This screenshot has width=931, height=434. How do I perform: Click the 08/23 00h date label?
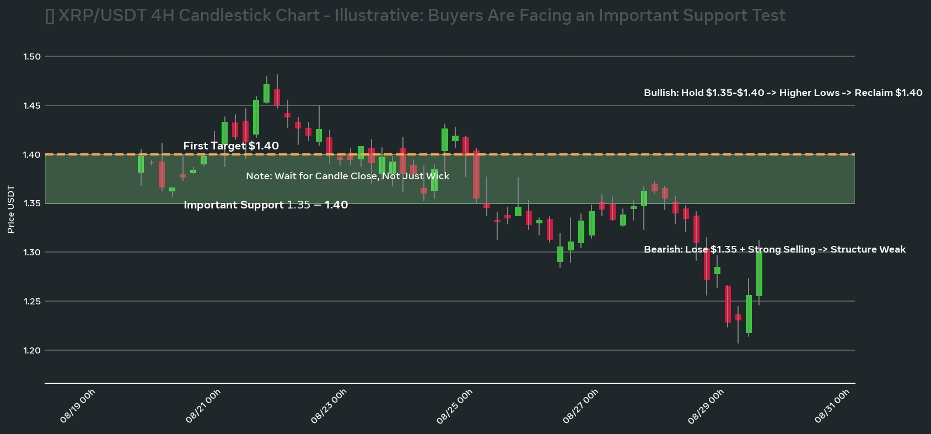point(329,406)
